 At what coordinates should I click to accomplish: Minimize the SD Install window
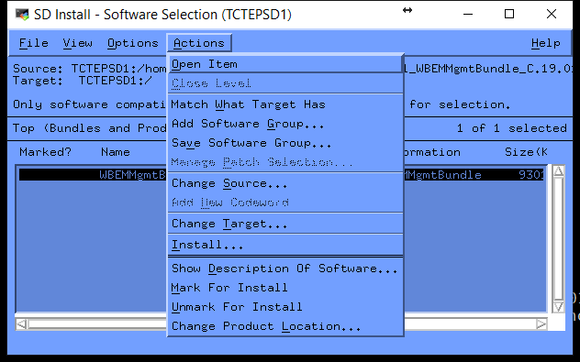pos(468,14)
